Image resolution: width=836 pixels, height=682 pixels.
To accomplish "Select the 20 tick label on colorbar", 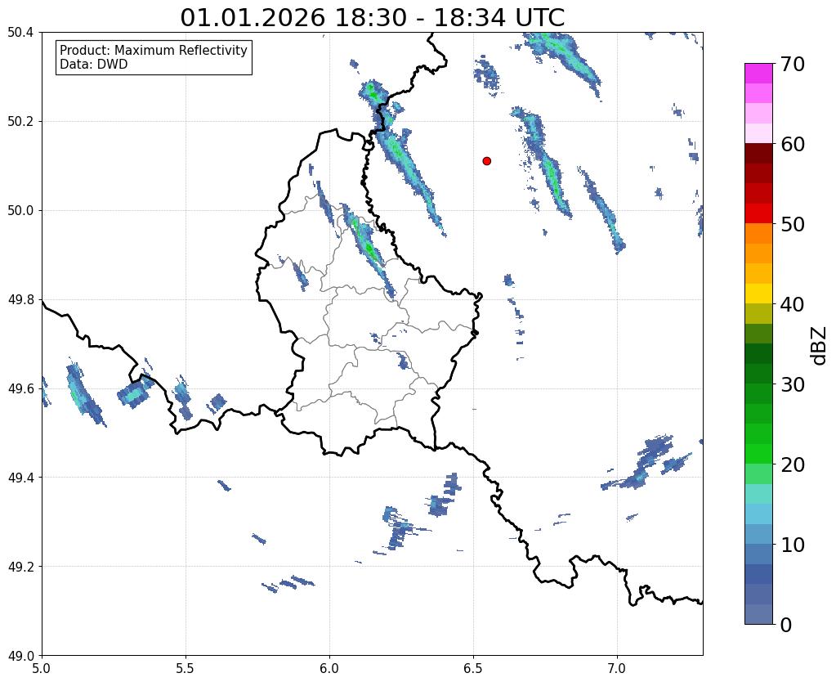I will tap(792, 464).
